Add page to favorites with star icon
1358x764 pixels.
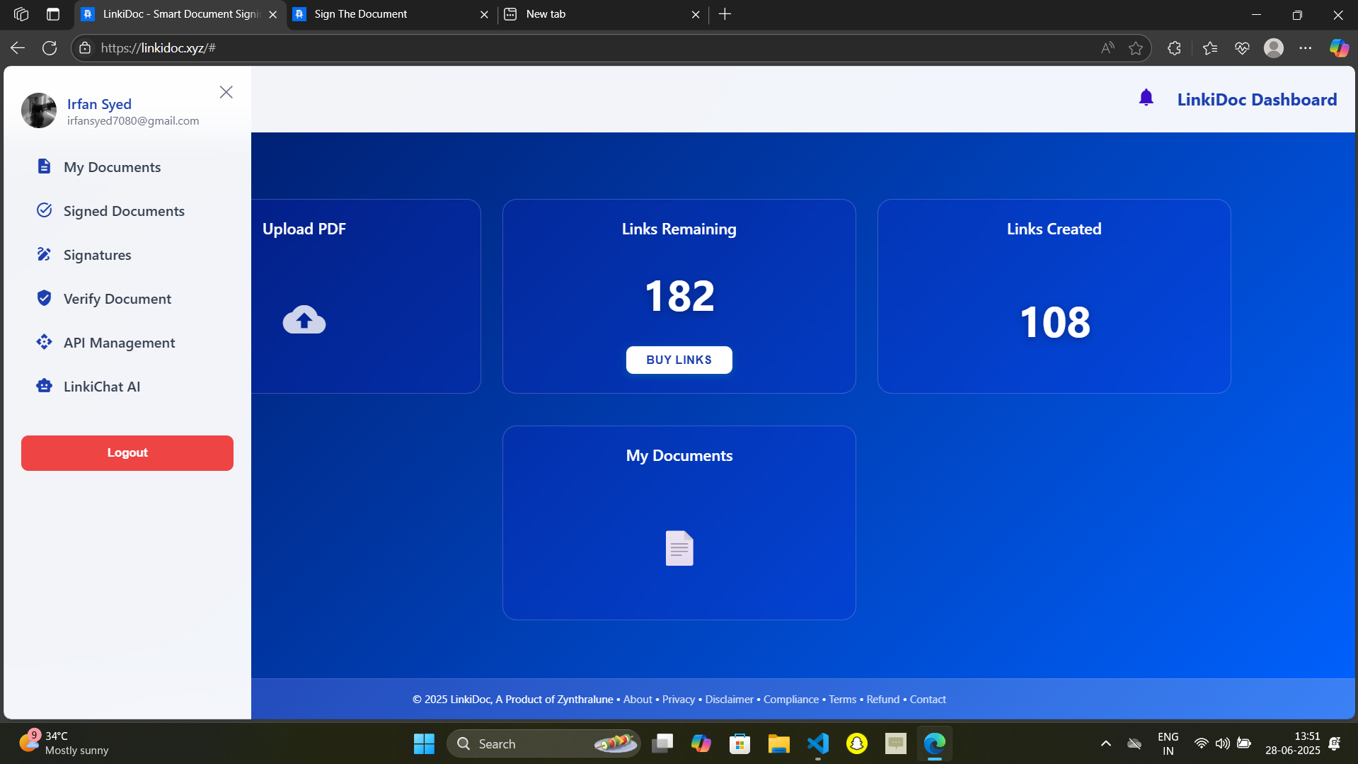pyautogui.click(x=1136, y=48)
